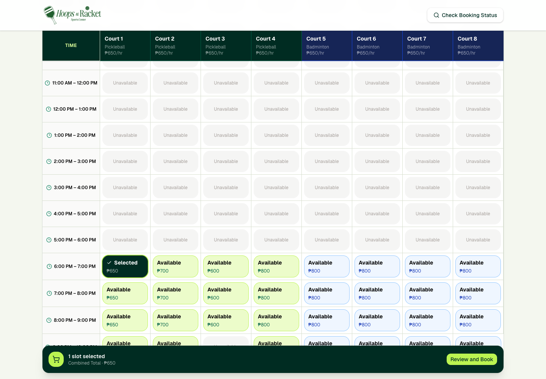Viewport: 546px width, 379px height.
Task: Pick Court 7 slot at 8:00 PM – 9:00 PM
Action: pos(428,320)
